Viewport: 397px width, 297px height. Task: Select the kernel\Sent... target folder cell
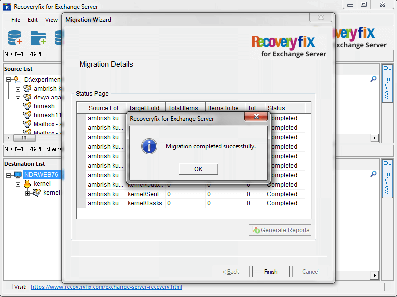coord(146,194)
